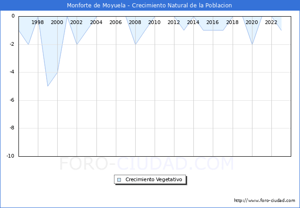The height and width of the screenshot is (208, 300).
Task: Click the 2012 x-axis year label
Action: [174, 22]
